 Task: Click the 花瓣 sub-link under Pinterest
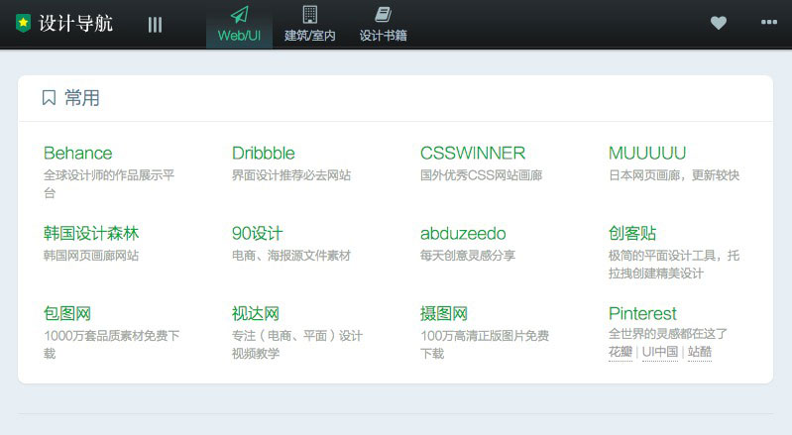(x=620, y=352)
